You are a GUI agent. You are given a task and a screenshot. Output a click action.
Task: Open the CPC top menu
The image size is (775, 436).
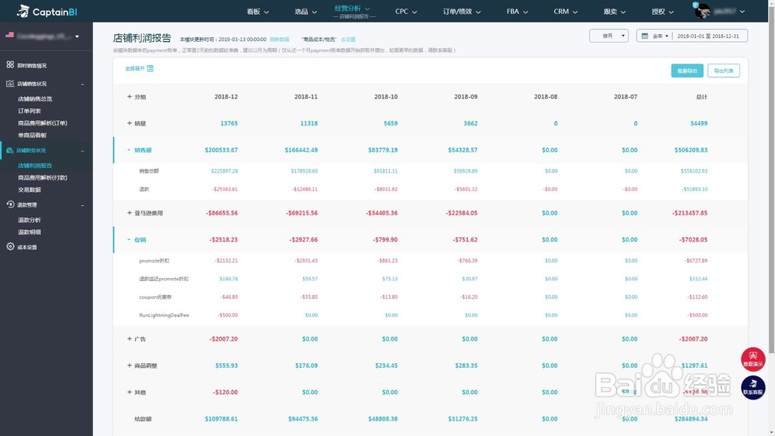(x=406, y=12)
